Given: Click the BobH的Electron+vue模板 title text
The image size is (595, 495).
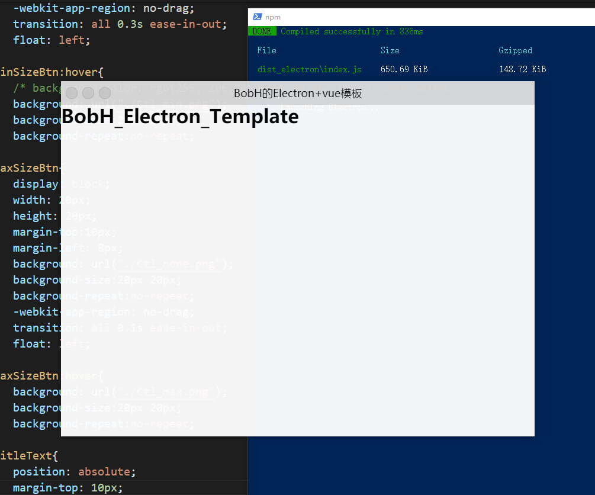Looking at the screenshot, I should point(298,93).
